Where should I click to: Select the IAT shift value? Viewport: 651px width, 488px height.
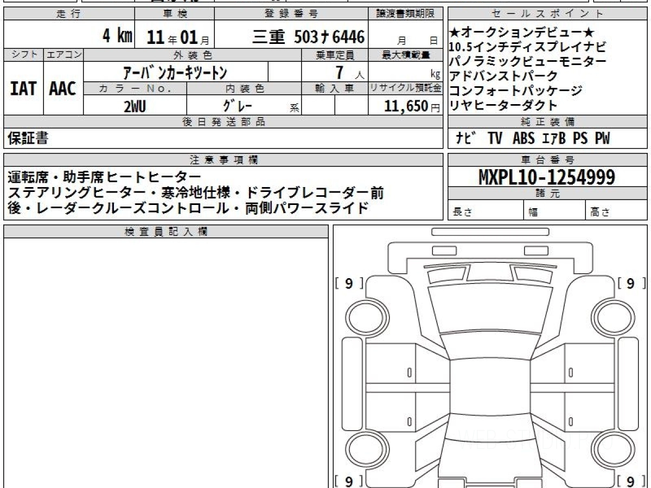tap(23, 88)
